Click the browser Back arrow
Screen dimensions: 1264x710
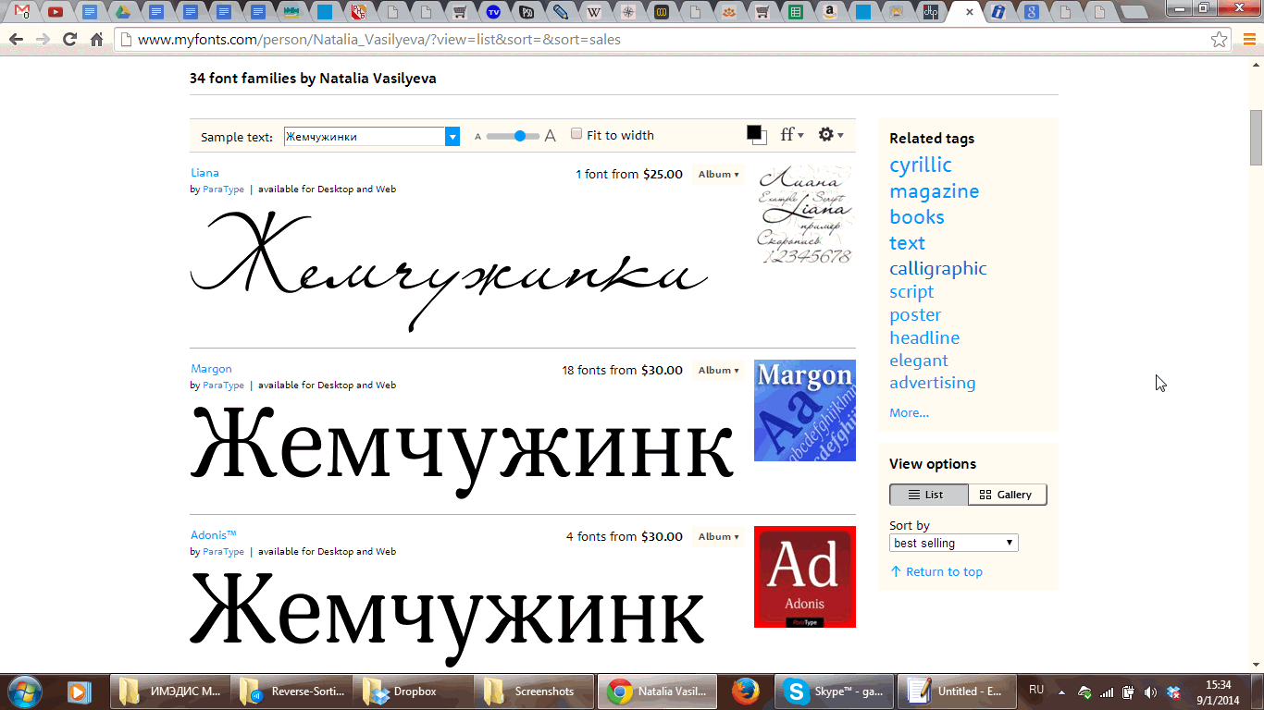tap(16, 40)
